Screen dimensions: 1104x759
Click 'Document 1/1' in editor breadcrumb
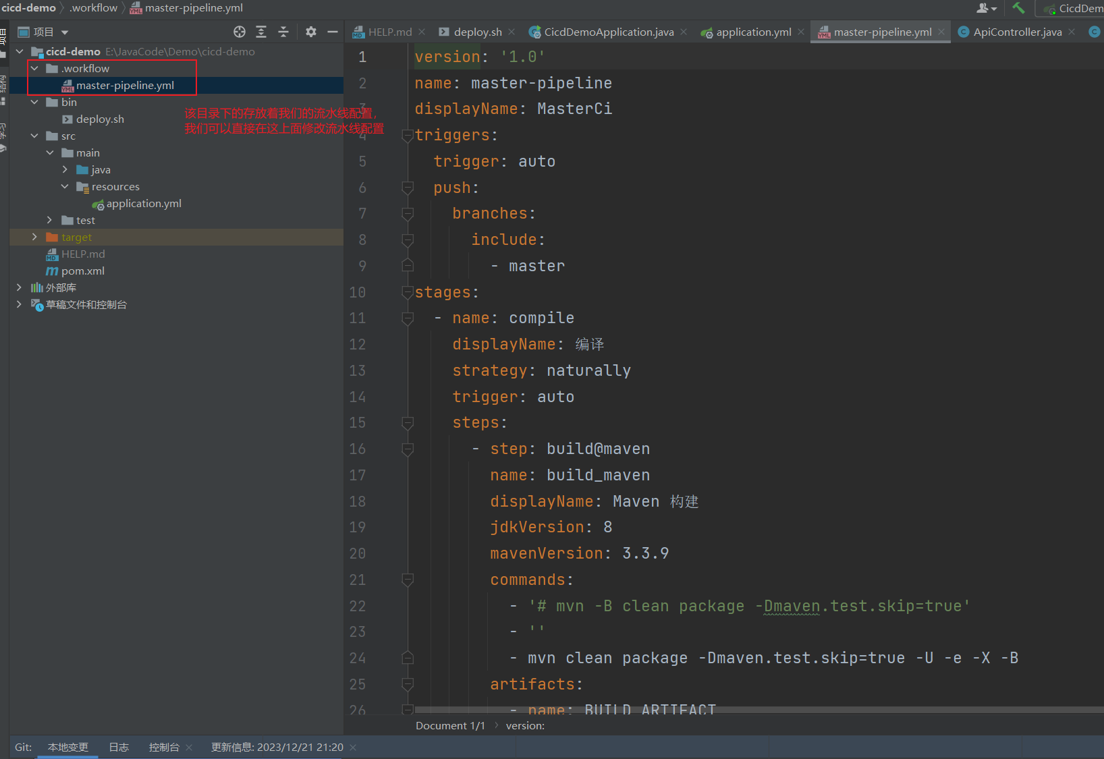[x=450, y=725]
